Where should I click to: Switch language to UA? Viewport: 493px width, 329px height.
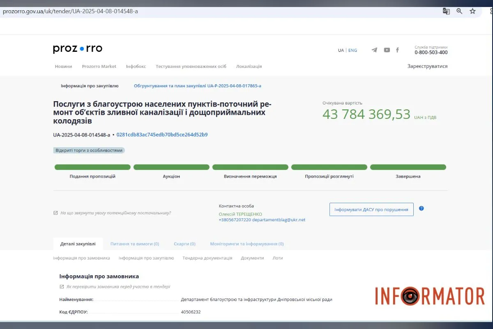point(341,50)
